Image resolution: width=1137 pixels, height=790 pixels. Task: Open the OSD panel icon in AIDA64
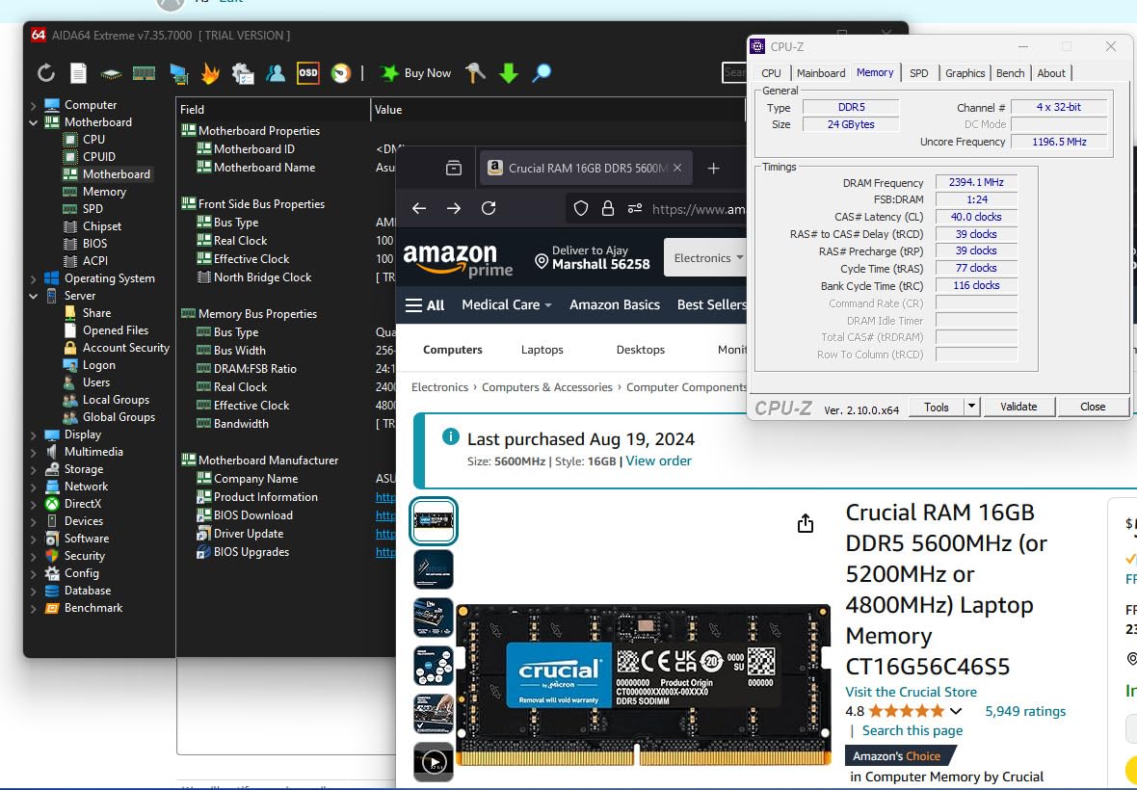coord(308,72)
